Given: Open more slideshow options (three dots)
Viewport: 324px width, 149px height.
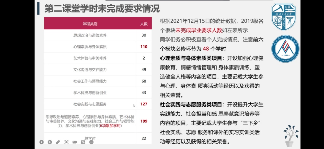Looking at the screenshot, I should (91, 142).
